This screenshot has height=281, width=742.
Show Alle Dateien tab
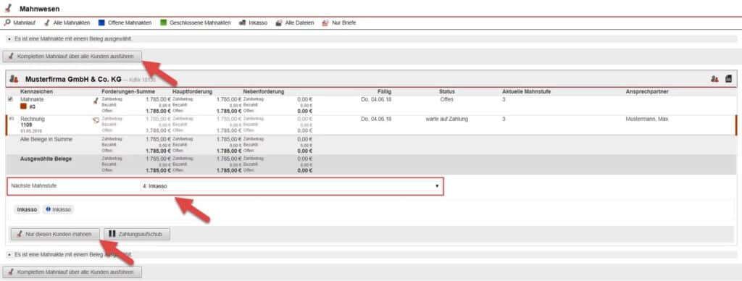pyautogui.click(x=295, y=22)
